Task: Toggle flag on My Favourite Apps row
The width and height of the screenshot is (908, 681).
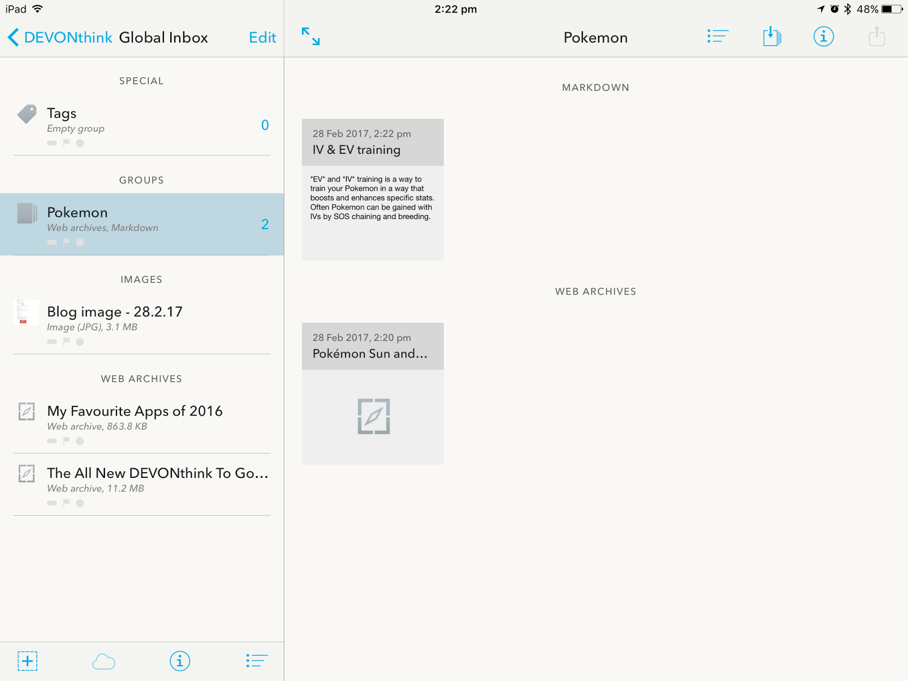Action: [x=66, y=441]
